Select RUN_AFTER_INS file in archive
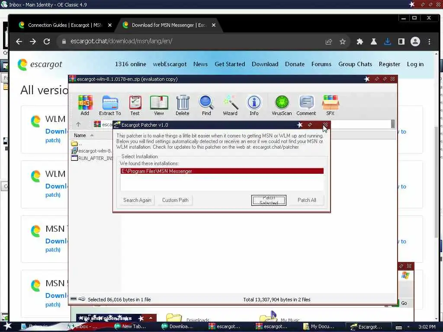Screen dimensions: 443x332 [x=92, y=158]
